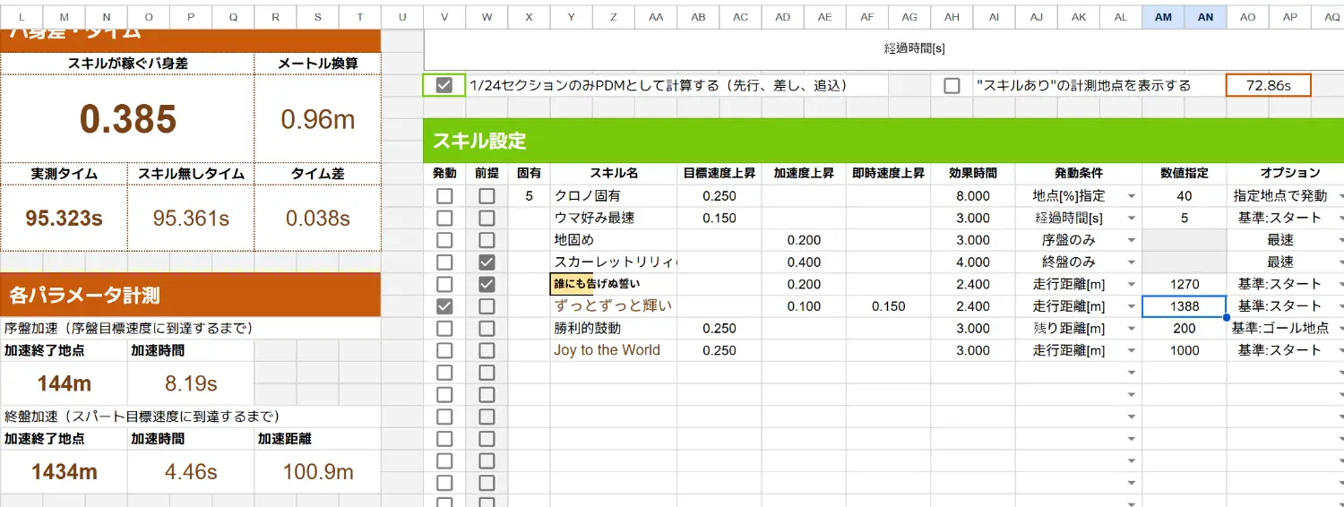Select the 0.385 バ身差 result cell
This screenshot has height=507, width=1344.
coord(127,118)
